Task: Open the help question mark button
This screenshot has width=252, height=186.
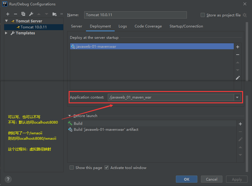Action: pos(8,179)
